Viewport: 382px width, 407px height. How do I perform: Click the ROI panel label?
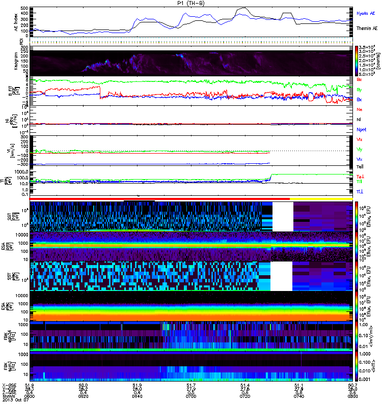pyautogui.click(x=21, y=41)
